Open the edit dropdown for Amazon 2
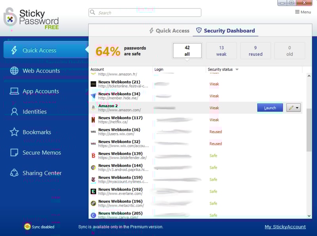This screenshot has height=236, width=317. (297, 108)
